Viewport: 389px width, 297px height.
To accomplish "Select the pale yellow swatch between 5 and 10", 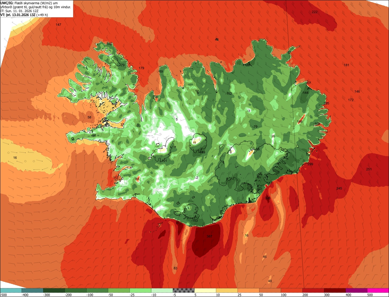I will pyautogui.click(x=205, y=290).
